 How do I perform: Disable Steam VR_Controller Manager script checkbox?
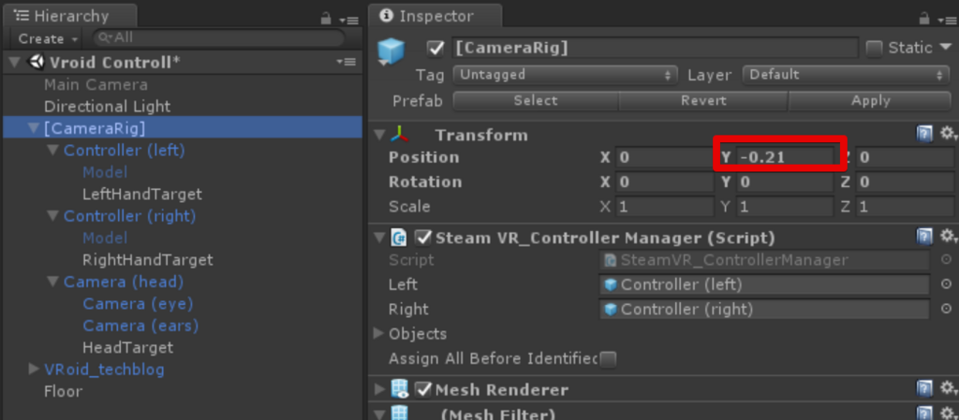coord(422,237)
